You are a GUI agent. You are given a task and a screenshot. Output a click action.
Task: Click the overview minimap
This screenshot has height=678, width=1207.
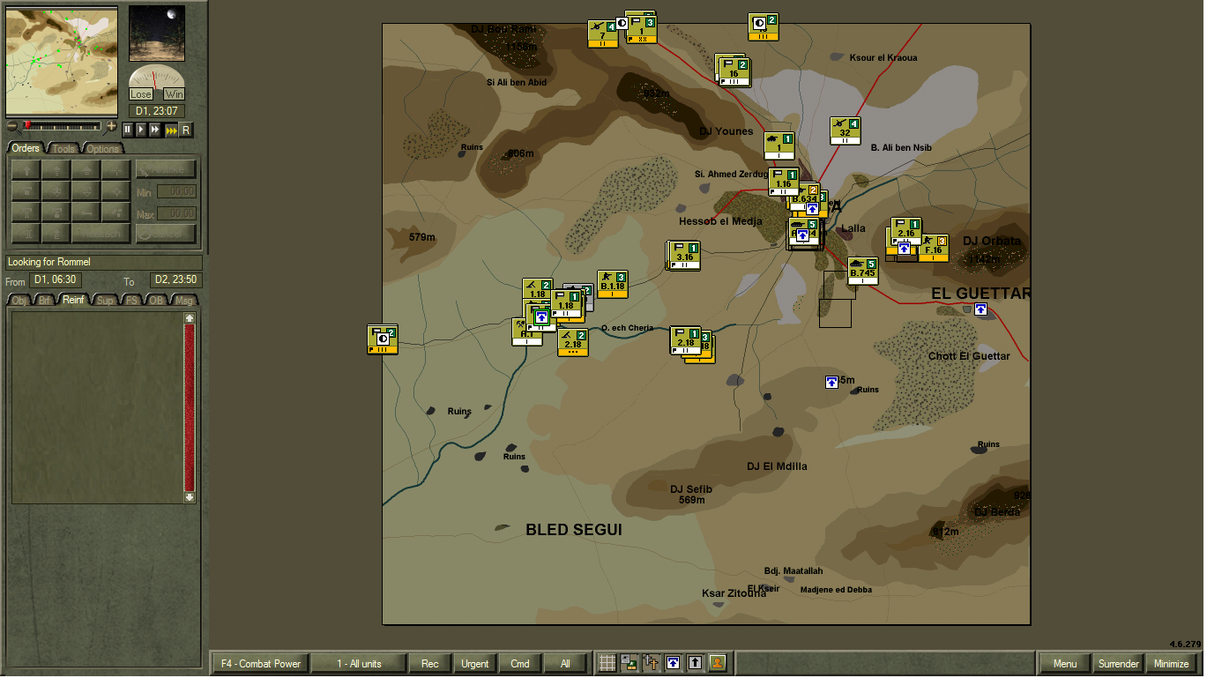62,61
